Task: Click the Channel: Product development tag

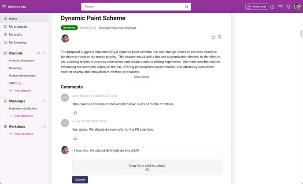Action: 117,28
